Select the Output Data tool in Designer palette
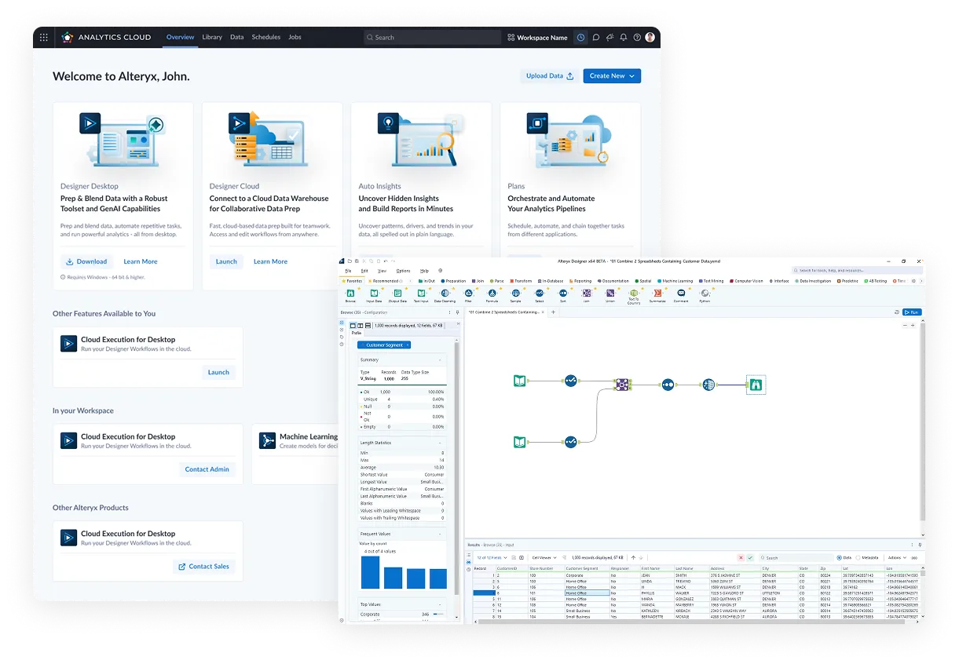 tap(397, 295)
